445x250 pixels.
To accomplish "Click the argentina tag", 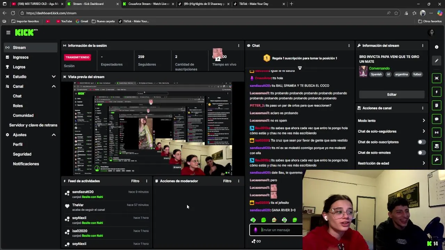I will 402,74.
